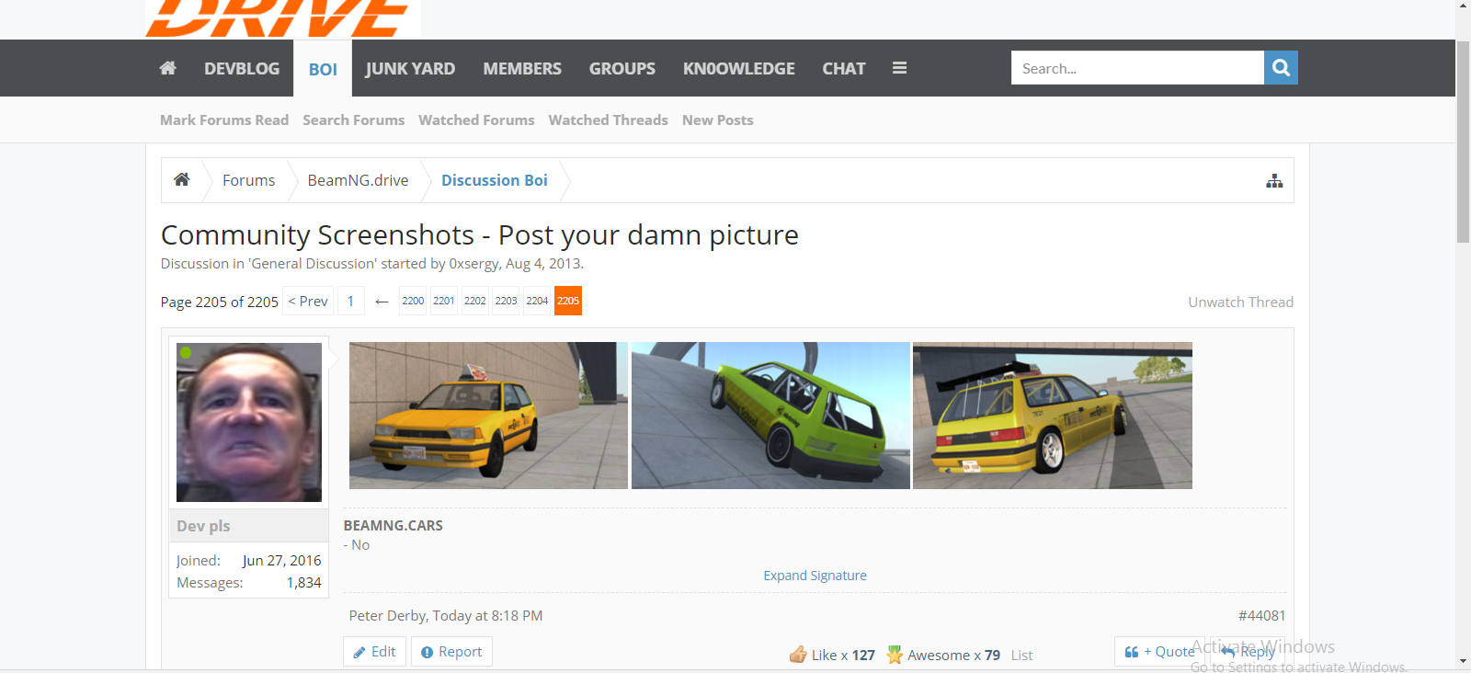Viewport: 1471px width, 673px height.
Task: Open Peter Derby profile link
Action: pyautogui.click(x=387, y=616)
